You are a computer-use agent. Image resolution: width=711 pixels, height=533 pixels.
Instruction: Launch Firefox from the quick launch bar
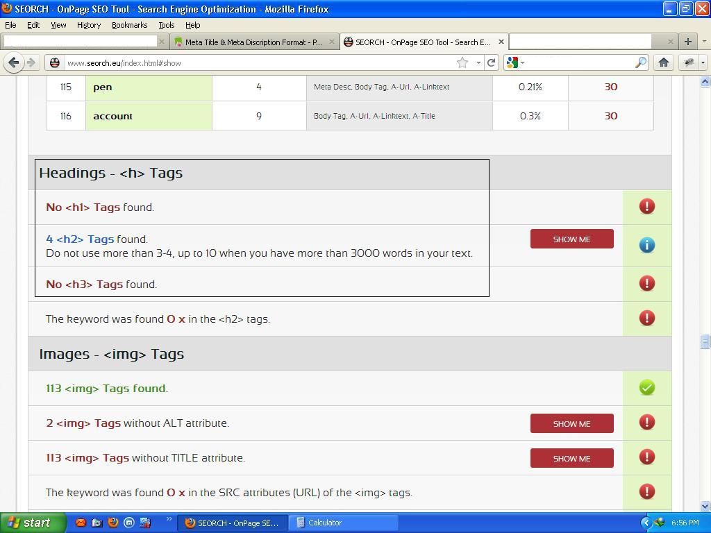click(x=113, y=523)
